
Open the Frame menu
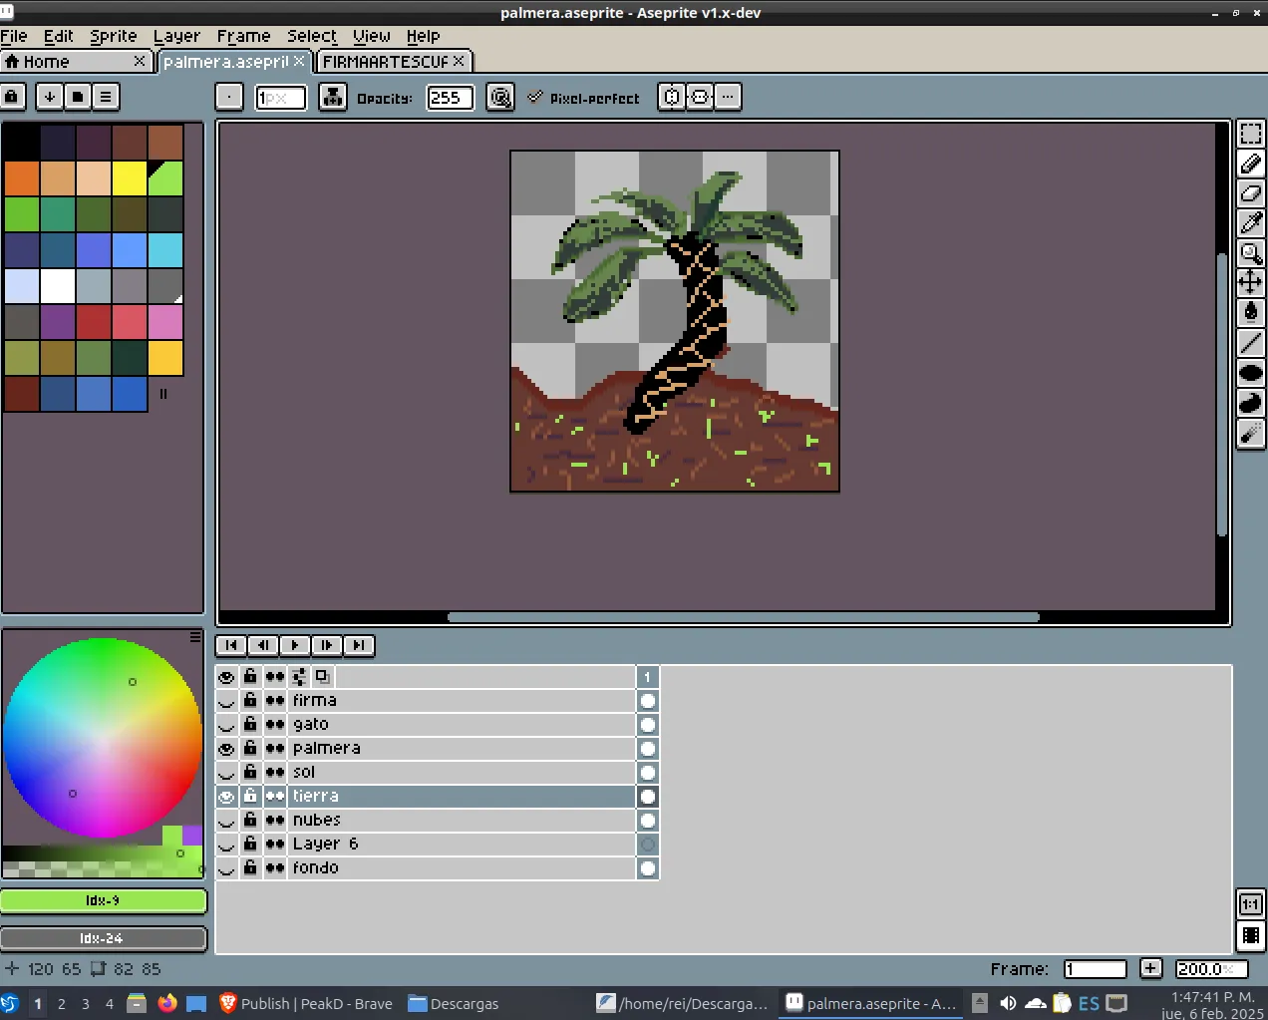243,36
